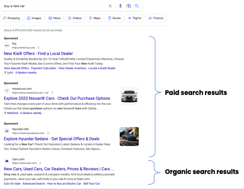
Task: Switch to the Books filter tab
Action: click(x=114, y=18)
